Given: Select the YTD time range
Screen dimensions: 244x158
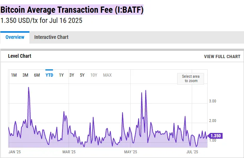Looking at the screenshot, I should [x=49, y=75].
